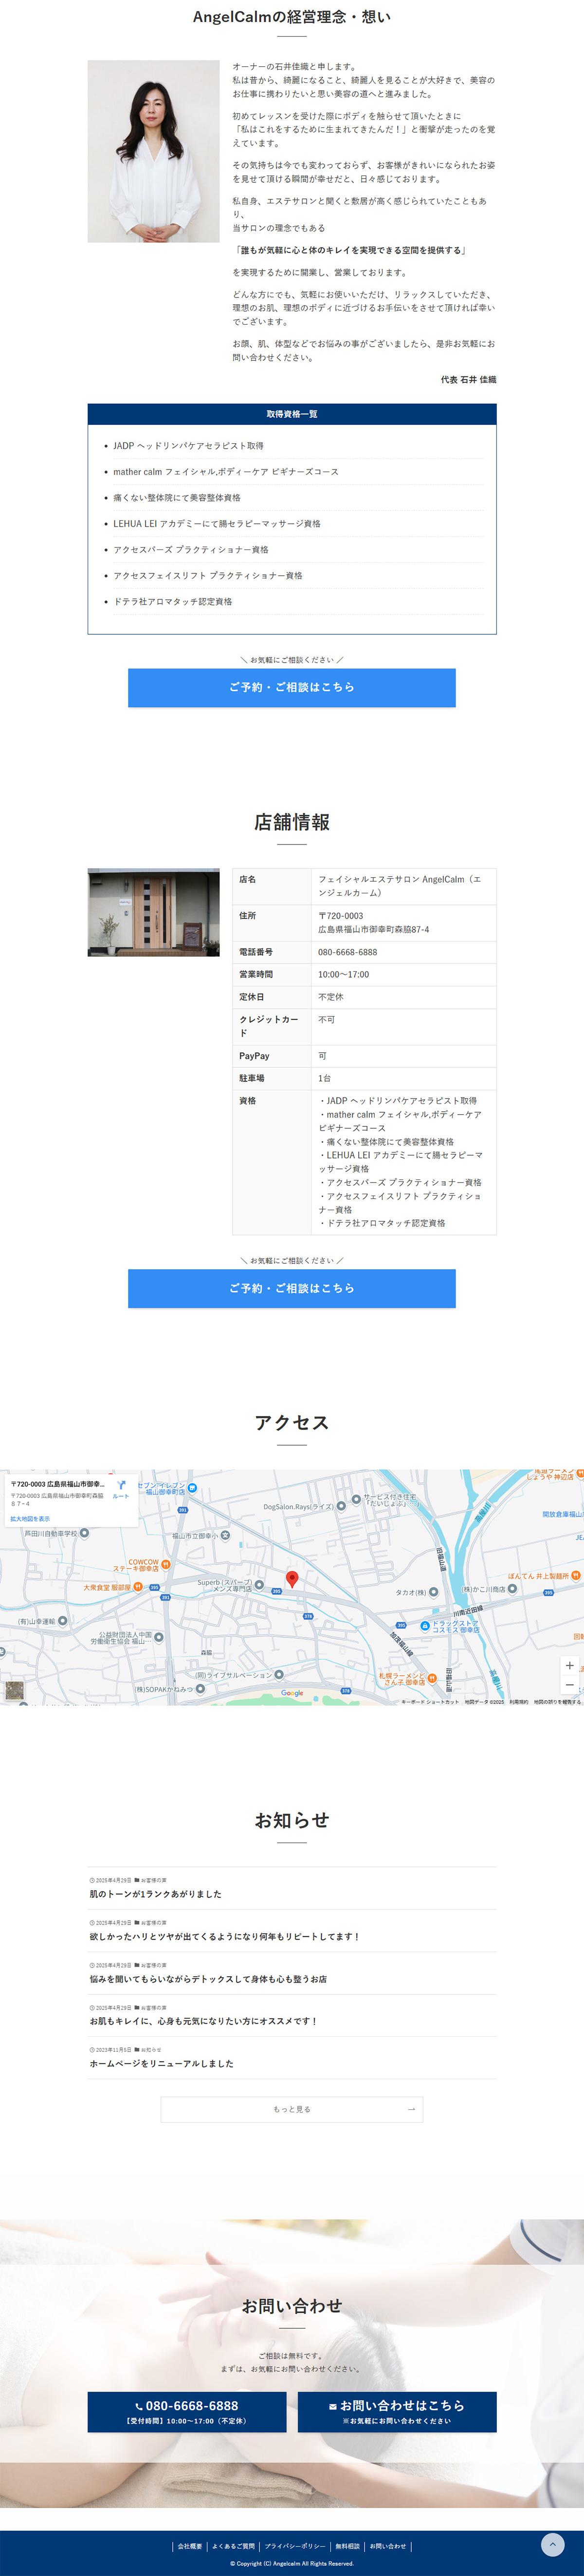Open 会社概要 in the footer menu
This screenshot has height=2576, width=584.
pos(190,2546)
